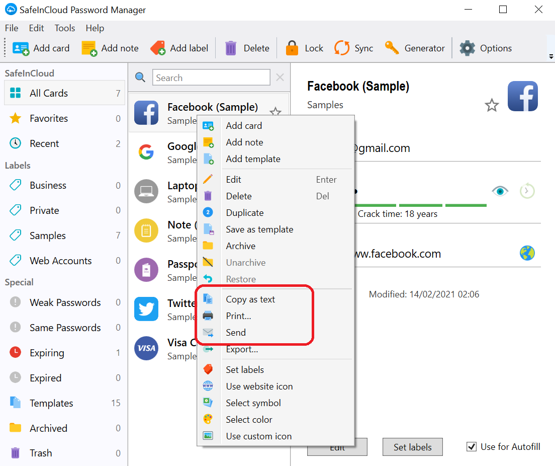Show Expired cards
This screenshot has height=466, width=555.
(x=64, y=378)
